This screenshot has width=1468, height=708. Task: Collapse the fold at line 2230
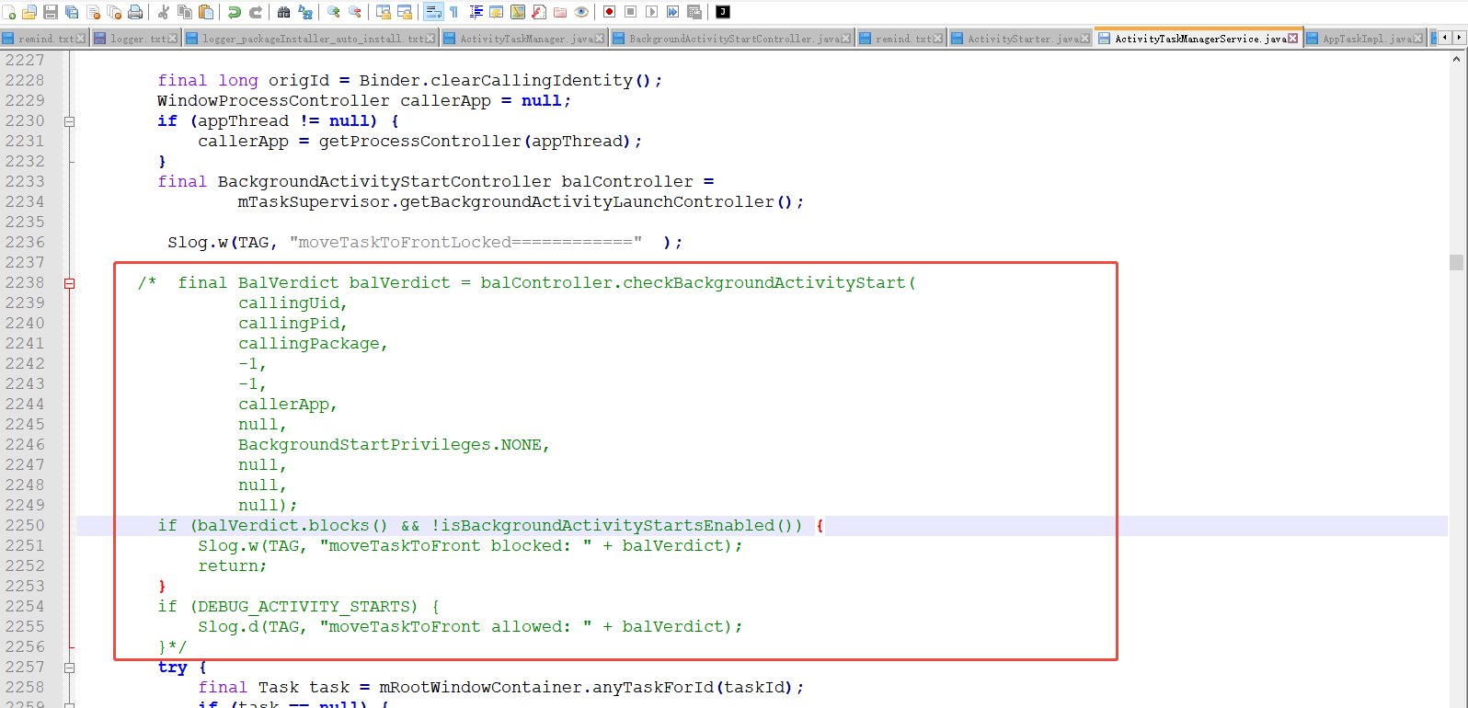[x=69, y=121]
